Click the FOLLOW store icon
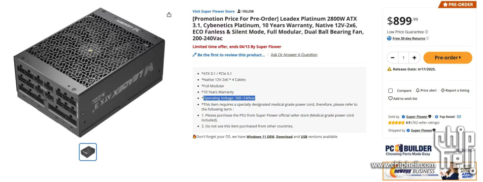Screen dimensions: 483x182 point(240,11)
